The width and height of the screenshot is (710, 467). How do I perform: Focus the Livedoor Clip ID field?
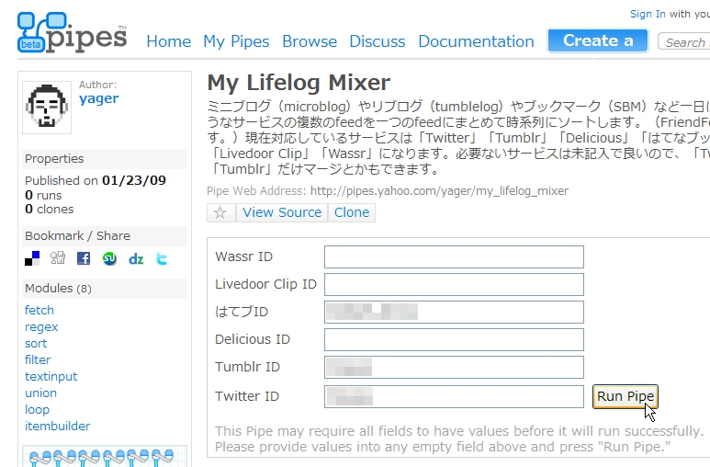click(x=454, y=285)
